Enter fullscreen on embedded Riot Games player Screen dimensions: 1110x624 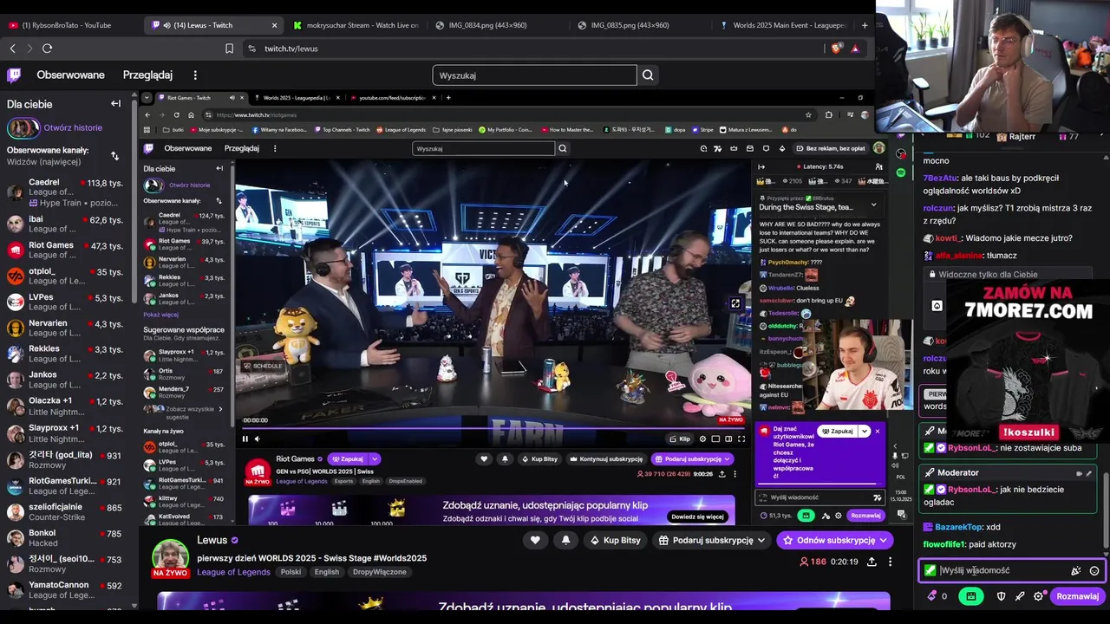pos(741,439)
